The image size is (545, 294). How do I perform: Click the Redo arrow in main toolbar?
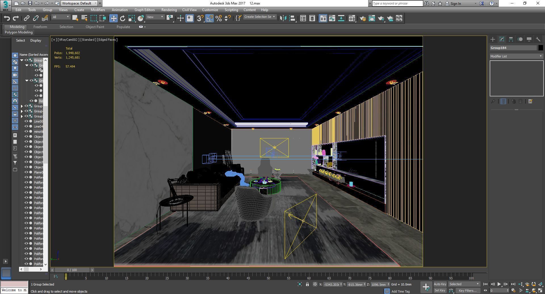click(16, 18)
